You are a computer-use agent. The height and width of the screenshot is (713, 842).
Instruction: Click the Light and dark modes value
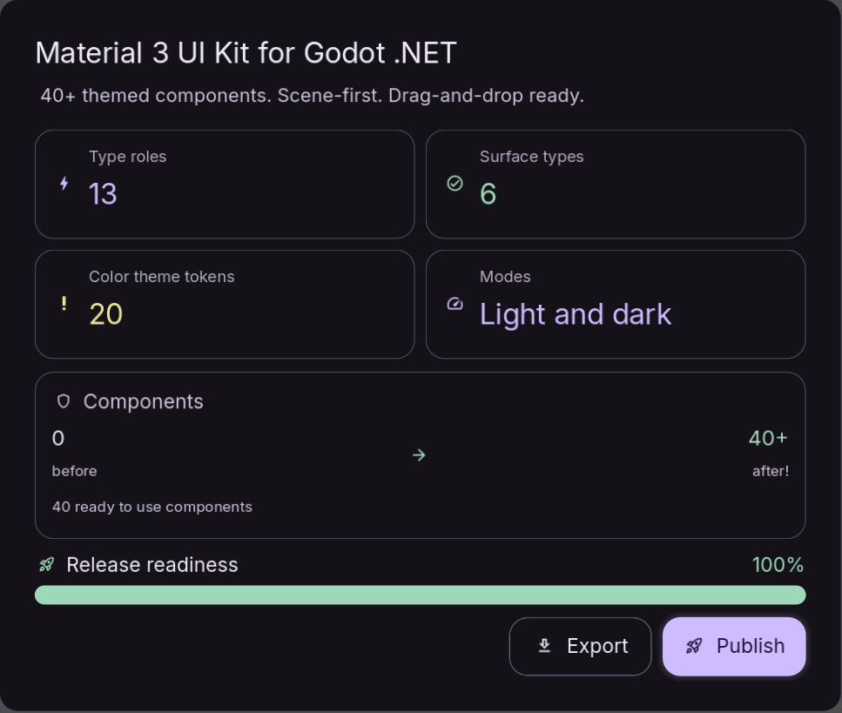pos(575,314)
